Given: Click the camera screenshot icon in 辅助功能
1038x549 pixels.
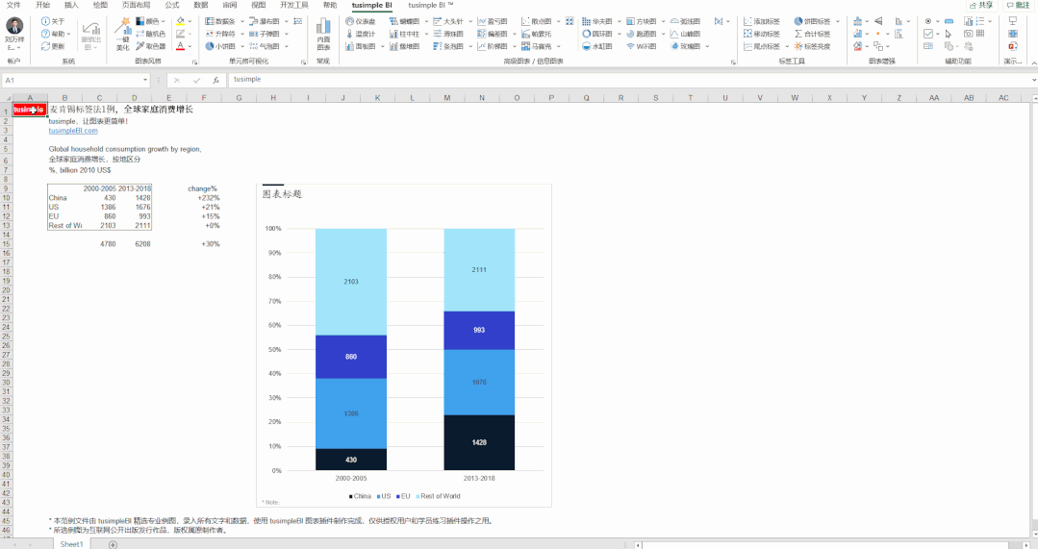Looking at the screenshot, I should pyautogui.click(x=969, y=34).
